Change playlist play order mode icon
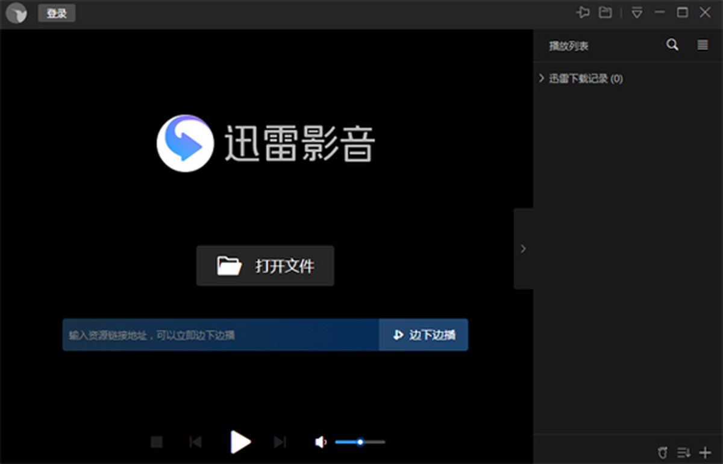The image size is (723, 464). tap(683, 452)
